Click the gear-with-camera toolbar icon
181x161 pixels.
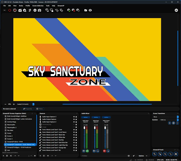[x=25, y=10]
